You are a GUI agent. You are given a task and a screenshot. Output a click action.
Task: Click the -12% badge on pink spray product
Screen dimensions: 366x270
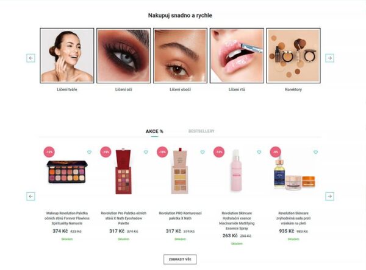point(219,152)
